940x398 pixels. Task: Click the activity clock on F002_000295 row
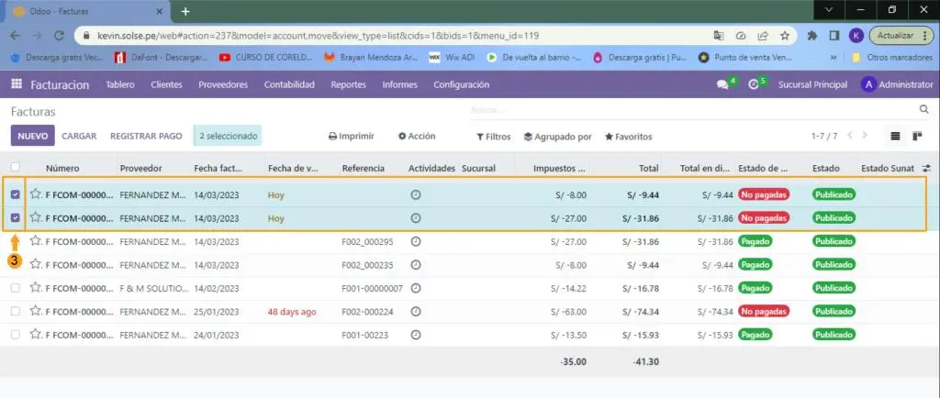pyautogui.click(x=415, y=241)
